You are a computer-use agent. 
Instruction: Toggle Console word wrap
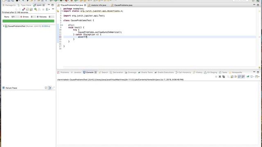[236, 77]
